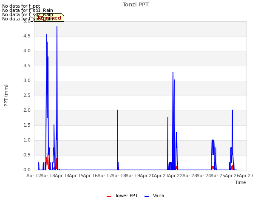Click the blue Vaira legend swatch
Screen dimensions: 272x204
(x=147, y=196)
